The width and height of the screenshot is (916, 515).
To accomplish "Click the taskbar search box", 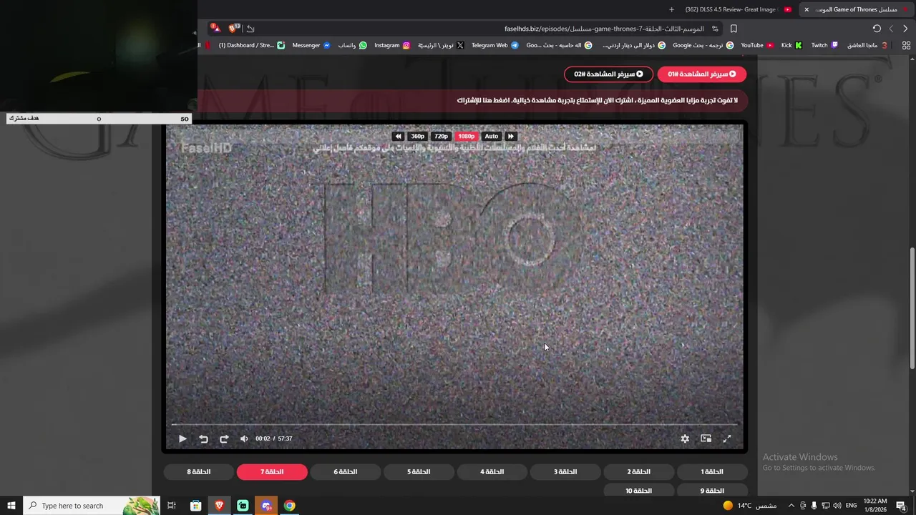I will [x=92, y=506].
